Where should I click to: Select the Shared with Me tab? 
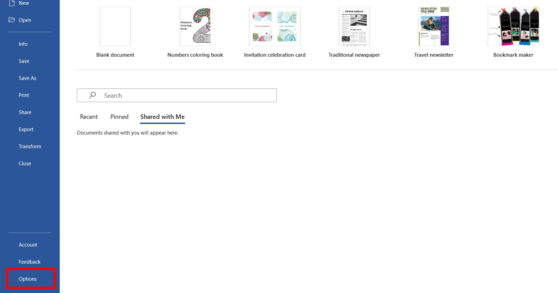163,117
